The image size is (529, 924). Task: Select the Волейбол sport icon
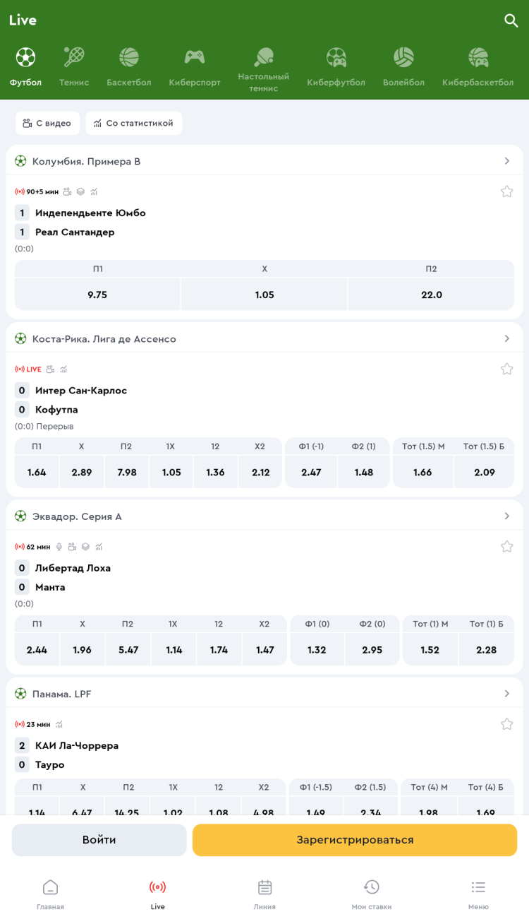(403, 57)
